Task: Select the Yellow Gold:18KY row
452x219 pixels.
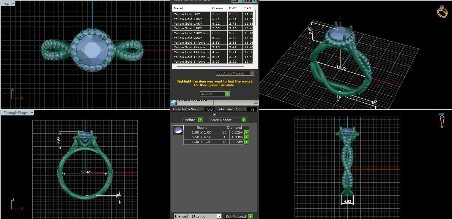Action: pos(212,28)
